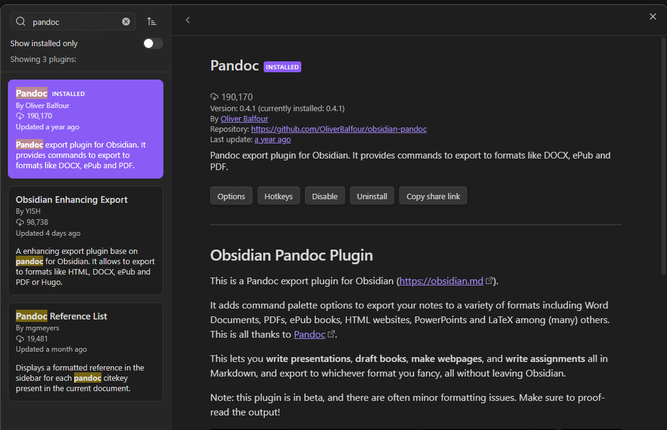
Task: Click the 'Show installed only' label
Action: click(x=44, y=43)
